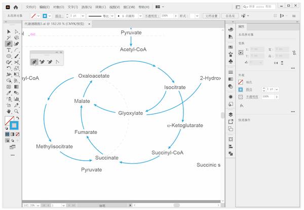Select the Rotate tool
This screenshot has width=304, height=210.
tap(9, 68)
